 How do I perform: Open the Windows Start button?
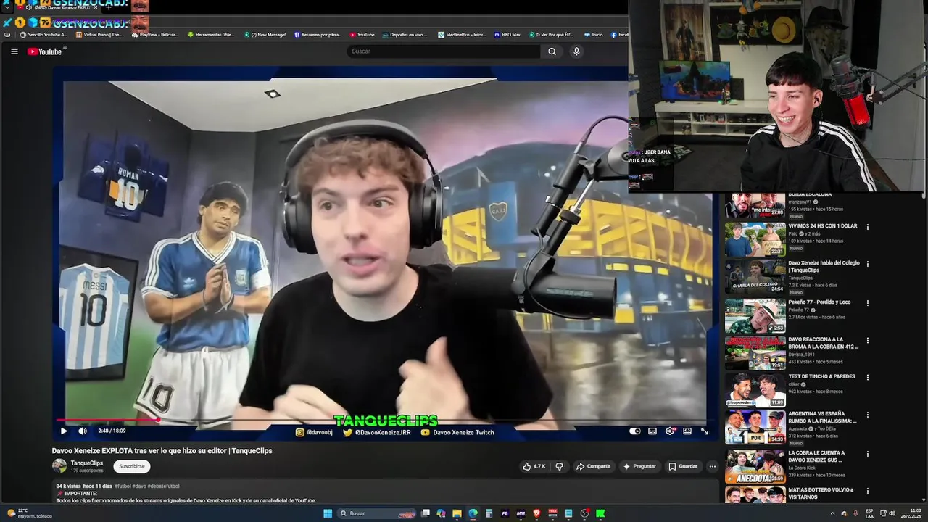328,513
